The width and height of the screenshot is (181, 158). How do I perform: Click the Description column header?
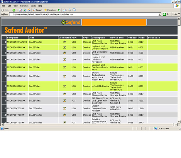[100, 38]
